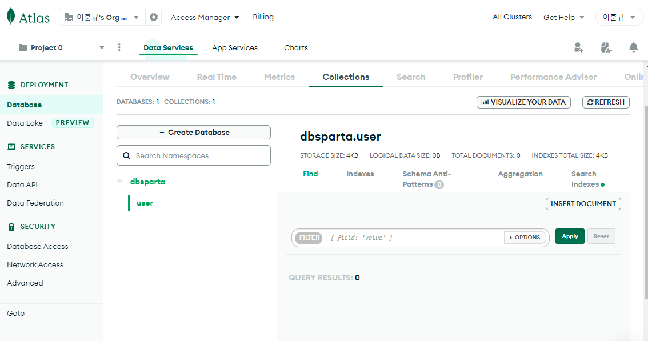Open the project activity feed icon
The image size is (648, 341).
pos(606,47)
